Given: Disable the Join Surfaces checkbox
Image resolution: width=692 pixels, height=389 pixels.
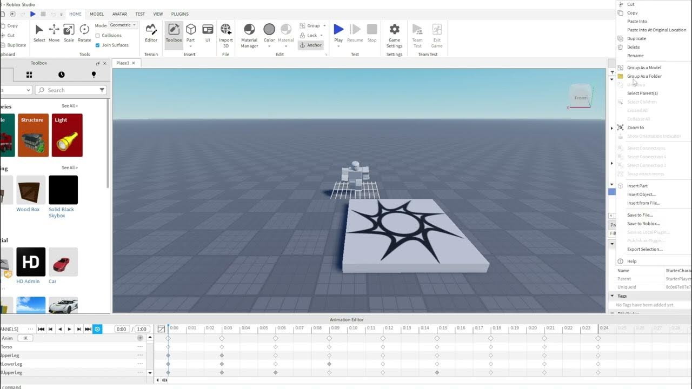Looking at the screenshot, I should (x=98, y=45).
